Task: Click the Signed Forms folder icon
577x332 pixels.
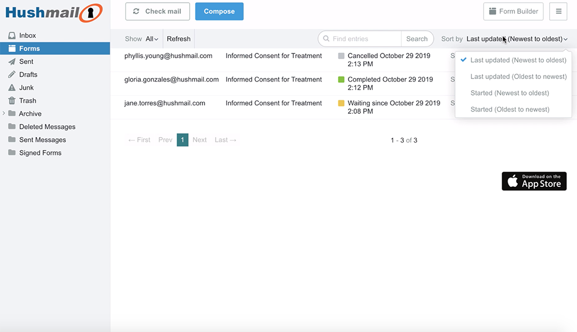Action: [12, 153]
